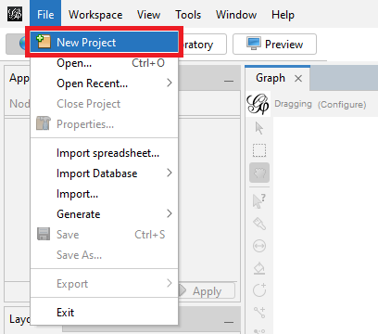Select the arrow with question mark edit tool
This screenshot has height=334, width=378.
point(259,201)
